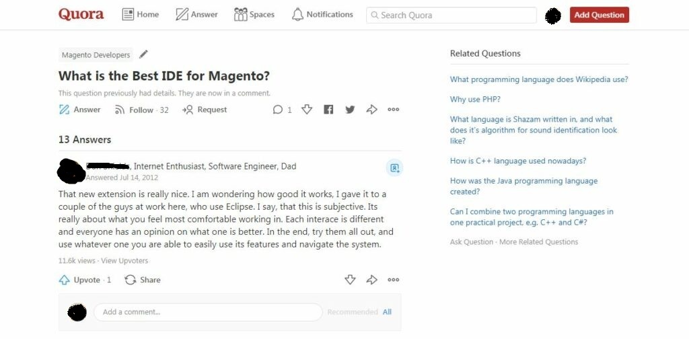Open the comment bubble on the question
This screenshot has width=689, height=339.
(x=278, y=110)
